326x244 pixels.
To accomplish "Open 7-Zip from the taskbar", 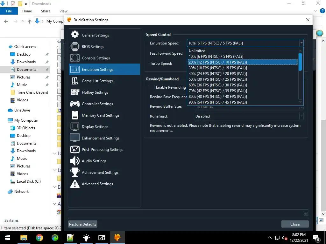I will (102, 238).
